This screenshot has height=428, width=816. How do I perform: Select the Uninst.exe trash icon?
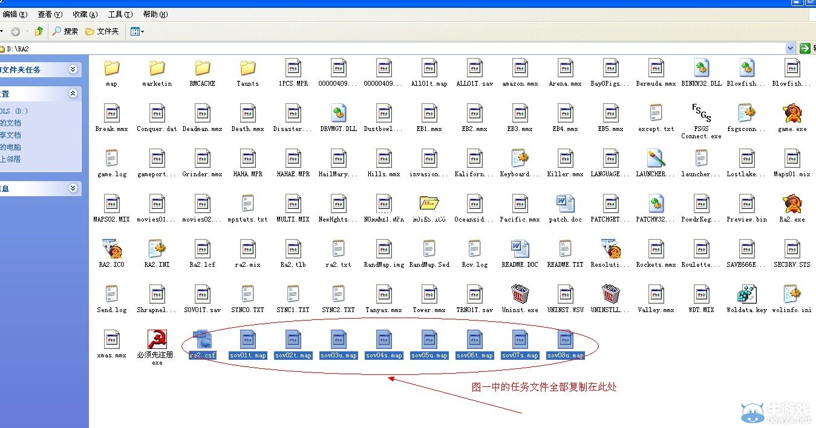point(520,294)
